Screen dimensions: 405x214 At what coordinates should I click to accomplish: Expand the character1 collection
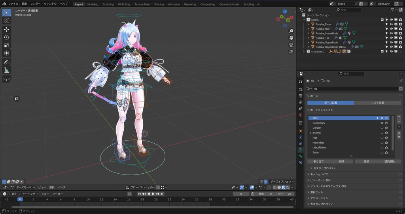point(304,52)
